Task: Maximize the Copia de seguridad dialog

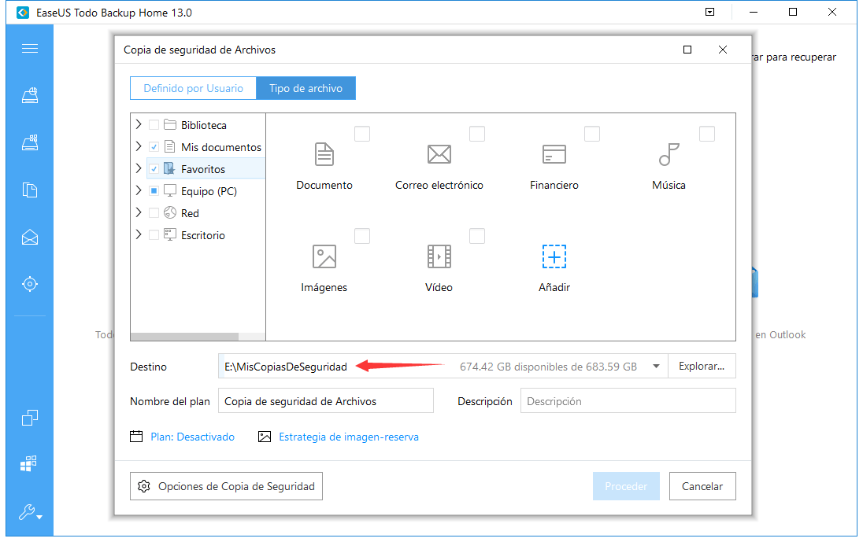Action: [x=687, y=50]
